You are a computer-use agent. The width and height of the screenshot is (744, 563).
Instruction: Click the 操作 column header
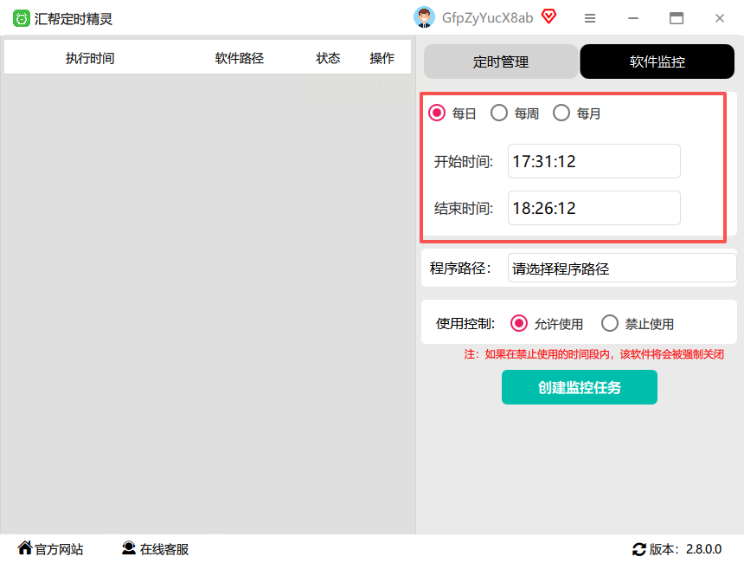(382, 58)
